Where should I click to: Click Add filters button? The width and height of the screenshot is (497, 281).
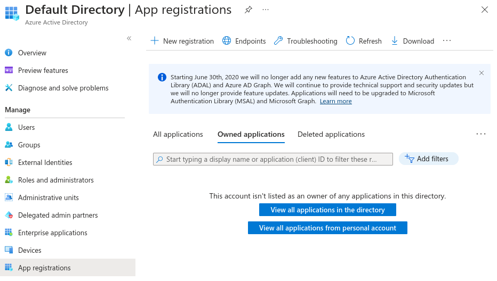[429, 159]
